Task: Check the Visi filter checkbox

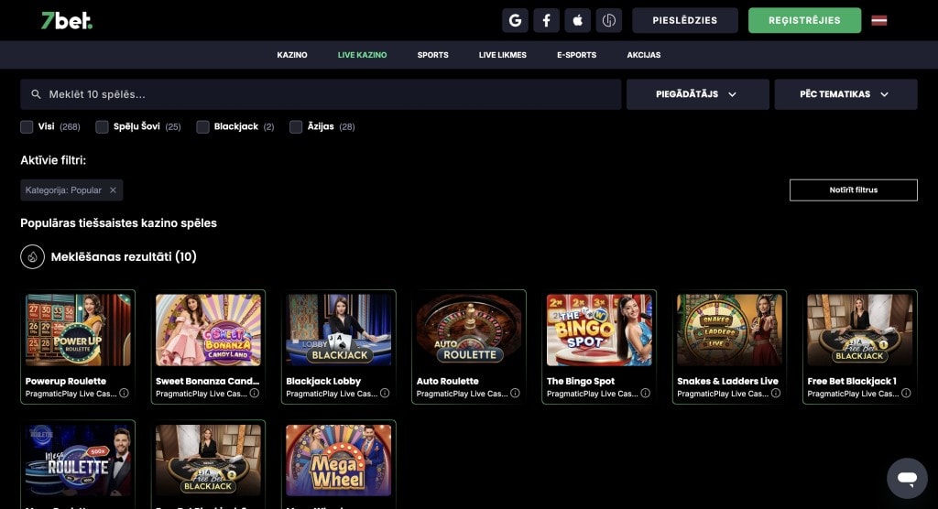Action: 27,127
